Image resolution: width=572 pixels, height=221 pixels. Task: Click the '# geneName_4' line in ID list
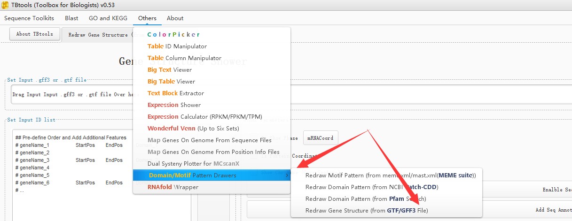[32, 168]
